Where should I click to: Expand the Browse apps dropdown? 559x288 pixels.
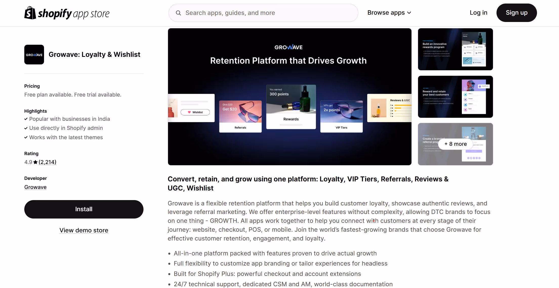pyautogui.click(x=389, y=13)
